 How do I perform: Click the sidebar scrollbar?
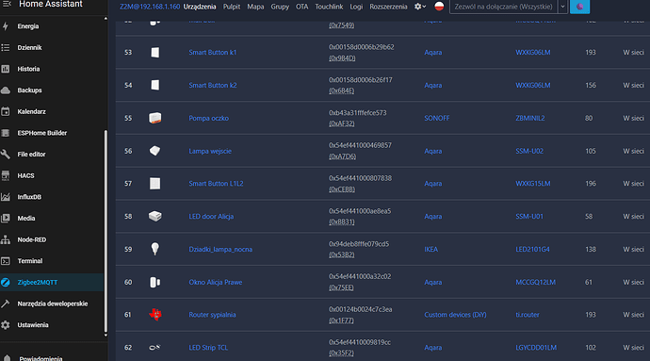click(x=106, y=233)
